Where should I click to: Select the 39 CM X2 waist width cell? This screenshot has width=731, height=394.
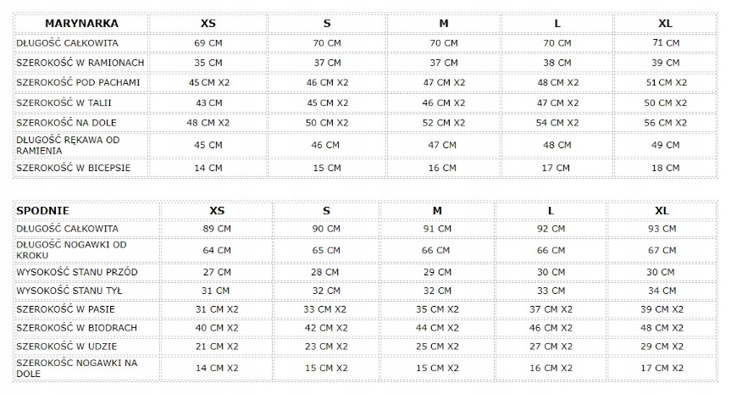pos(662,309)
